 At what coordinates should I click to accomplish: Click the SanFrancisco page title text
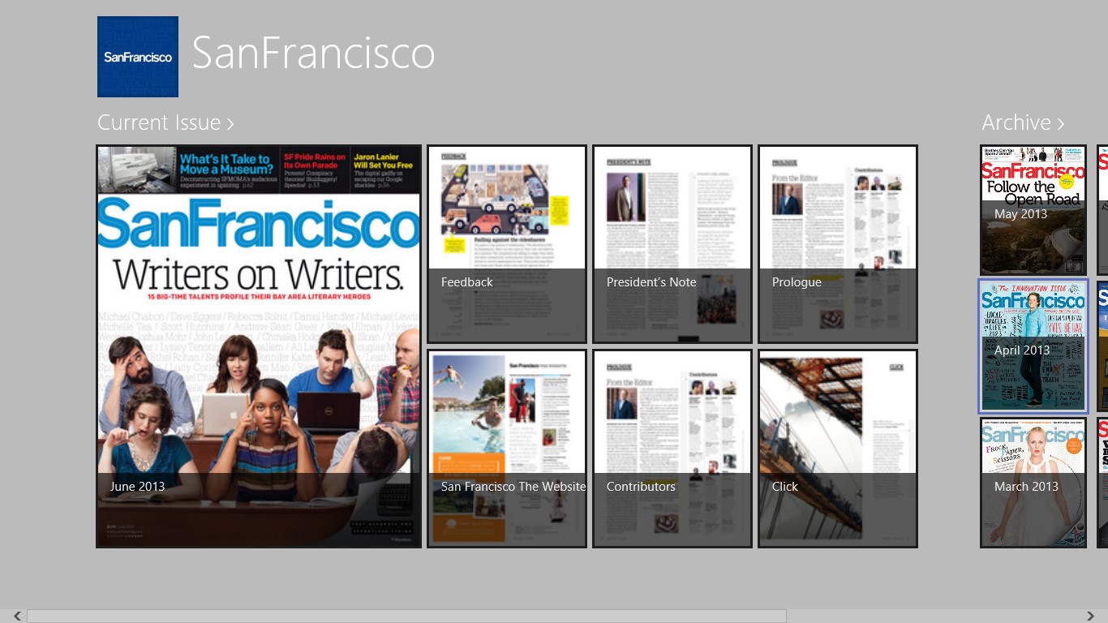(x=314, y=53)
